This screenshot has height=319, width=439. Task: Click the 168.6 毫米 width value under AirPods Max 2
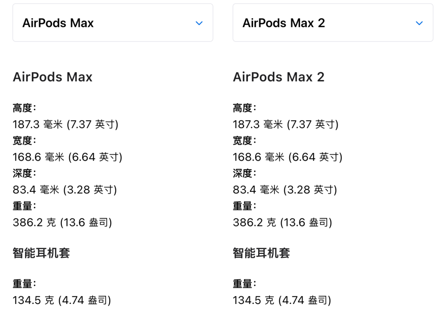(287, 157)
